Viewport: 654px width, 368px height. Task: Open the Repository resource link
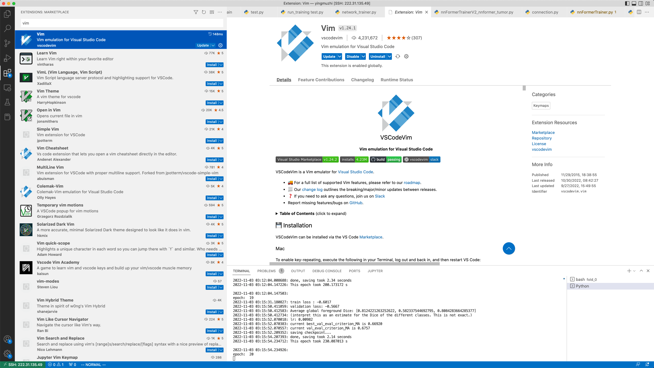point(542,138)
